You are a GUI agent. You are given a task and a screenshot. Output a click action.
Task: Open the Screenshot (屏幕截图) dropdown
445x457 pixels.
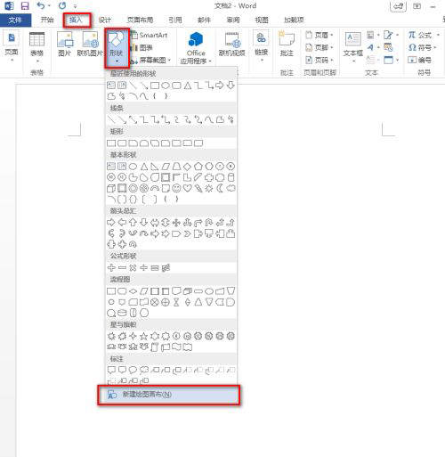click(150, 61)
